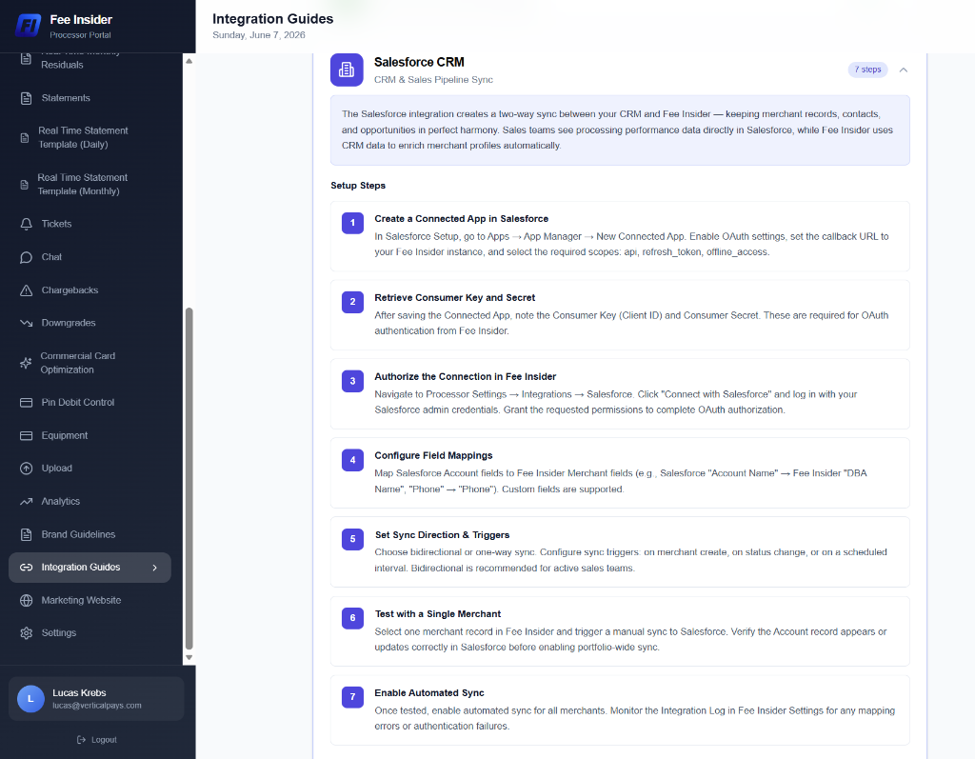Go to the Upload page
This screenshot has width=975, height=759.
(90, 469)
